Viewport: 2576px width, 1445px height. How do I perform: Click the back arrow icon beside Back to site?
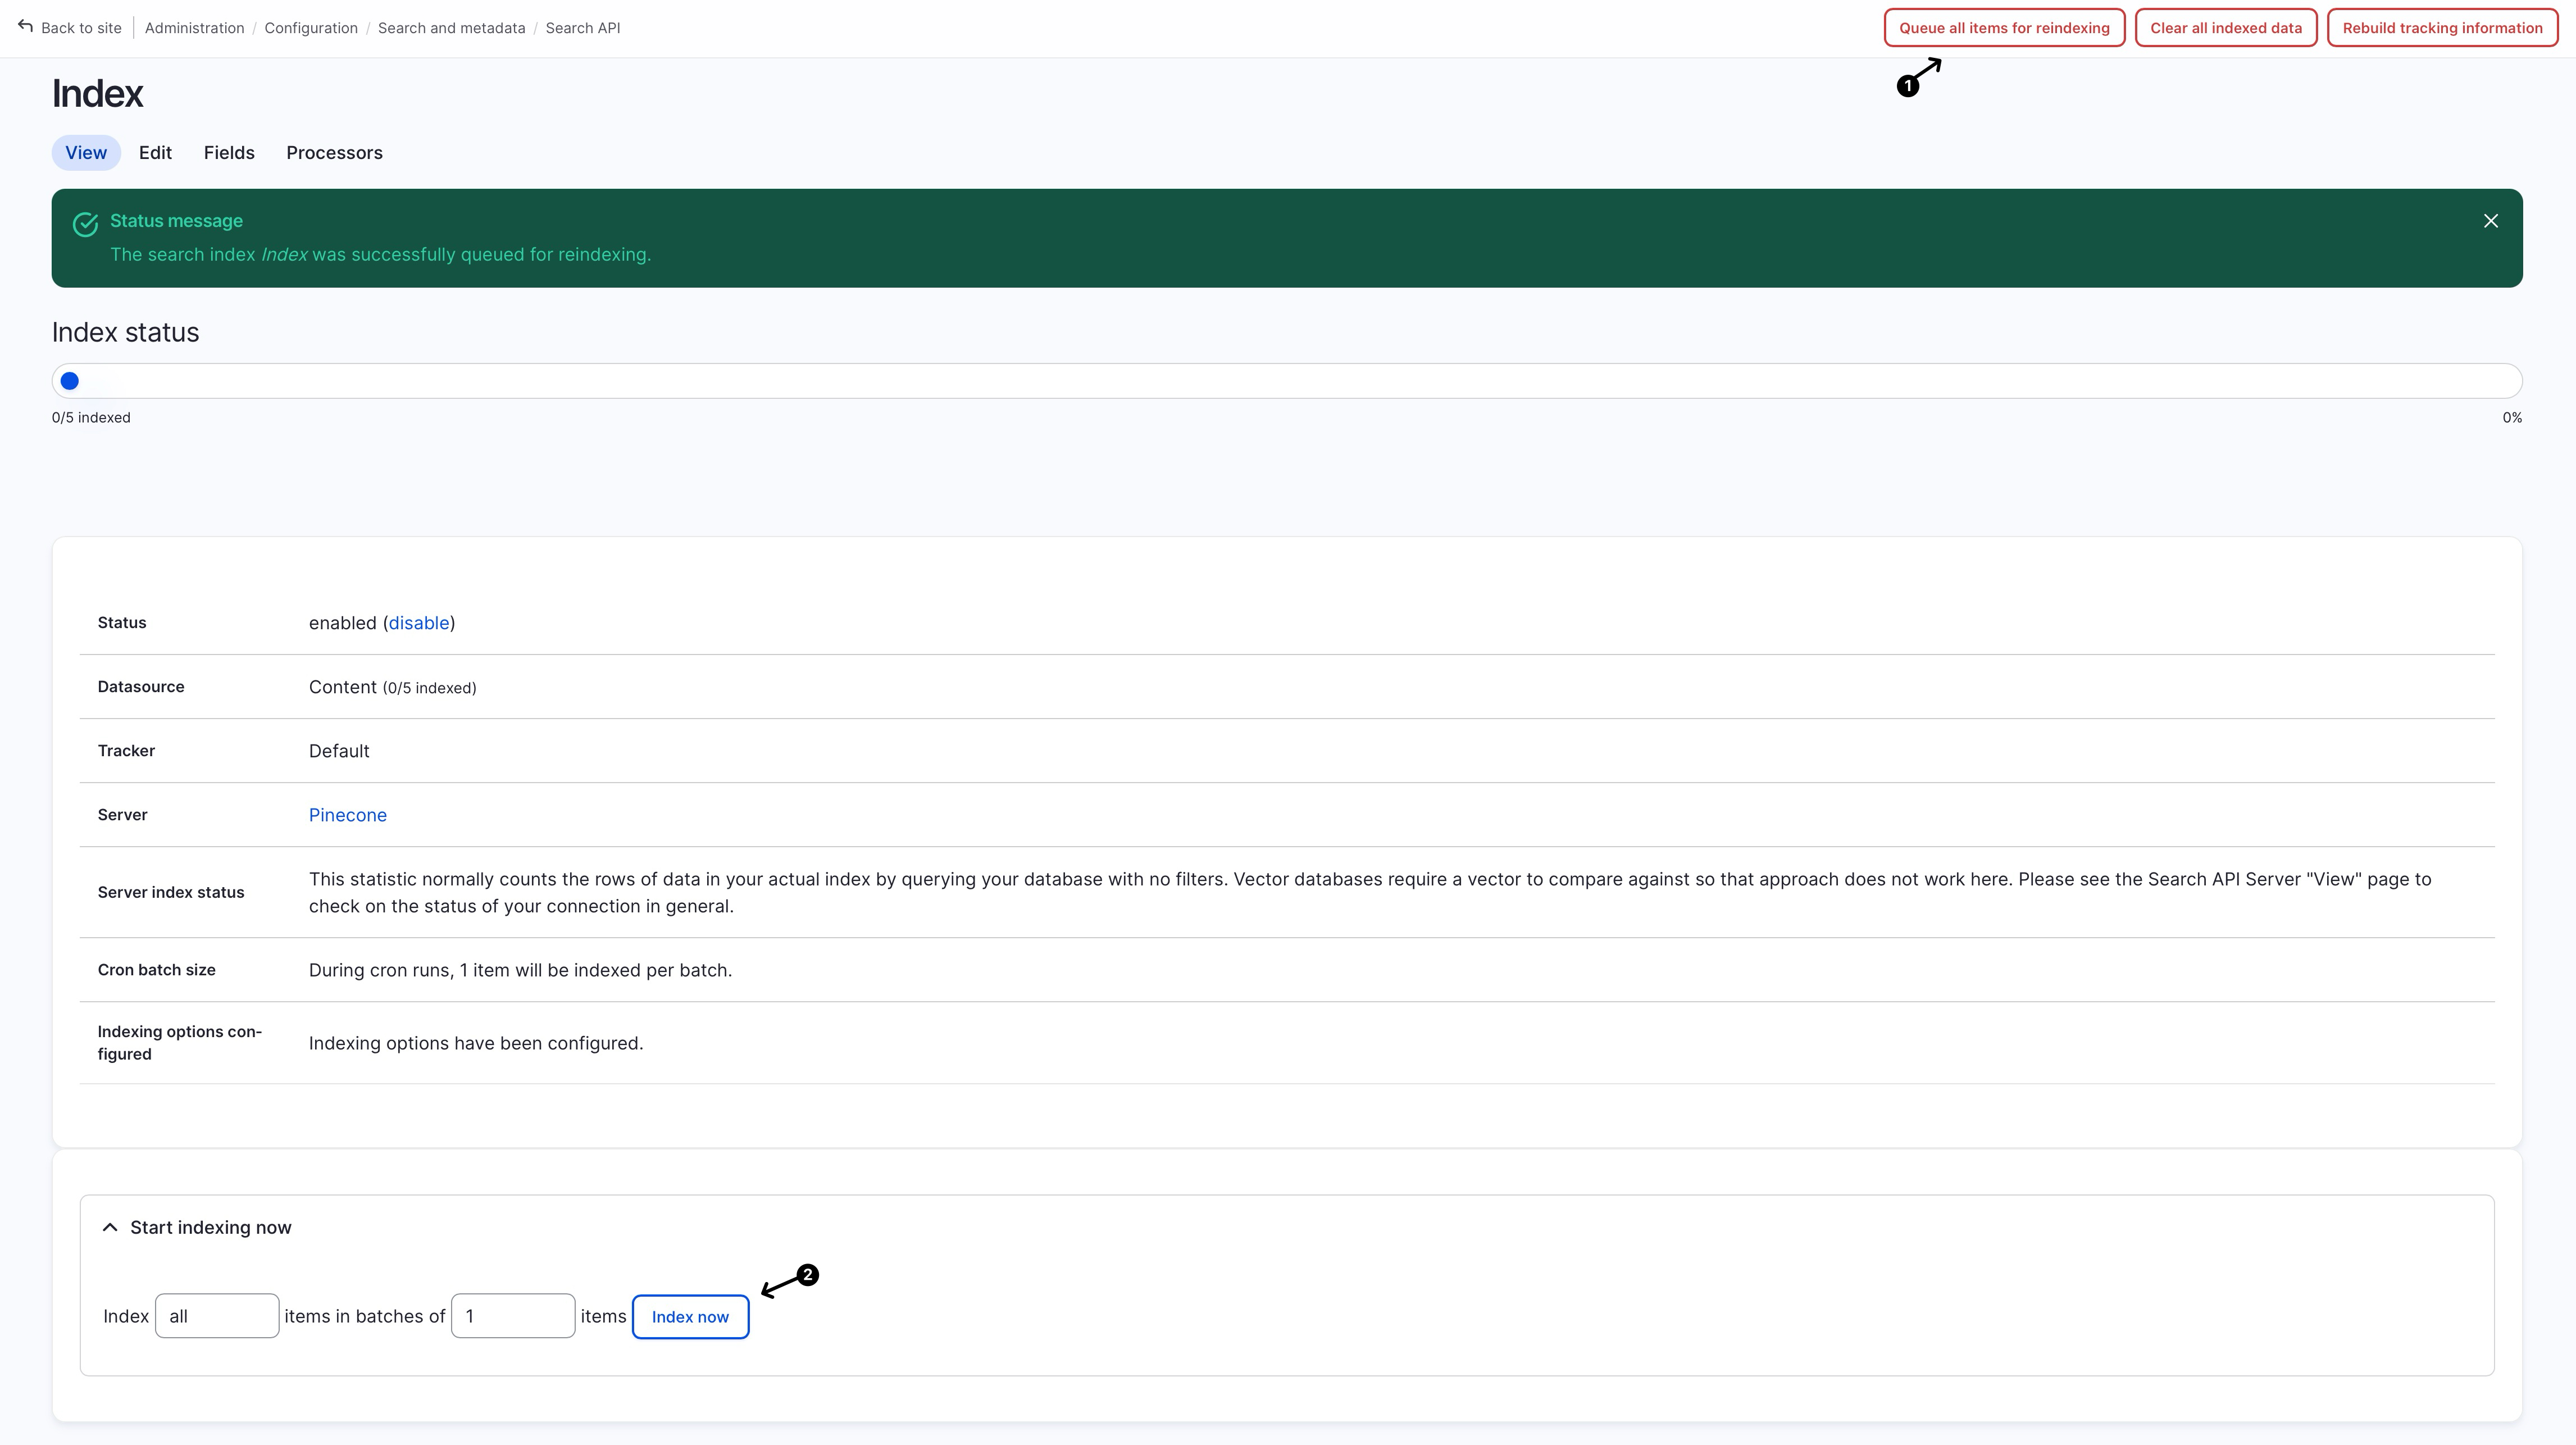click(x=25, y=27)
